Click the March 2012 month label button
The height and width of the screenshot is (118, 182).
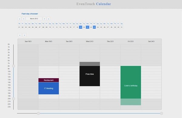pos(34,19)
